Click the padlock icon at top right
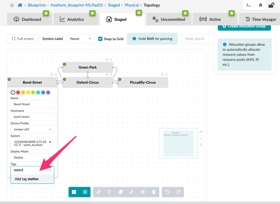This screenshot has height=204, width=280. click(x=271, y=5)
